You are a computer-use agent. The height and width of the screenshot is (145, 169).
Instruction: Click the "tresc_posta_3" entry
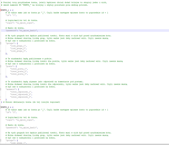pos(19,74)
